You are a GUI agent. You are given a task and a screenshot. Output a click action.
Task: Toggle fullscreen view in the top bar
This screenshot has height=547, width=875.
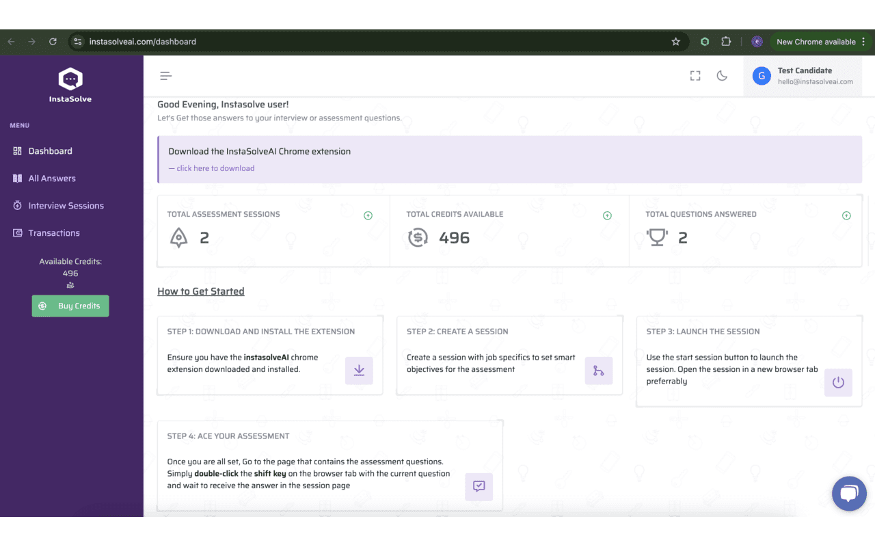click(x=695, y=76)
